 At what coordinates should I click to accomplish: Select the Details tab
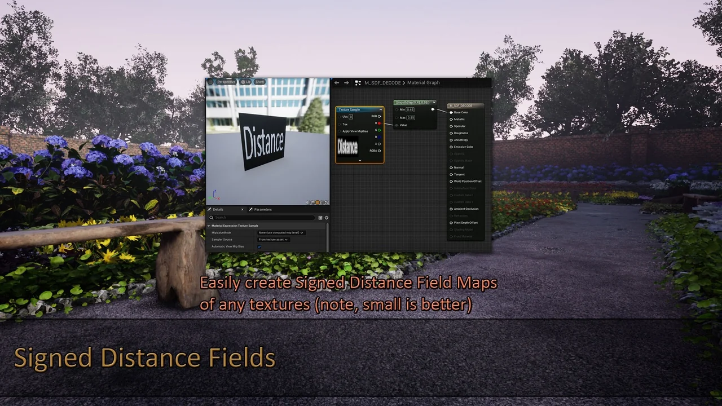coord(218,209)
